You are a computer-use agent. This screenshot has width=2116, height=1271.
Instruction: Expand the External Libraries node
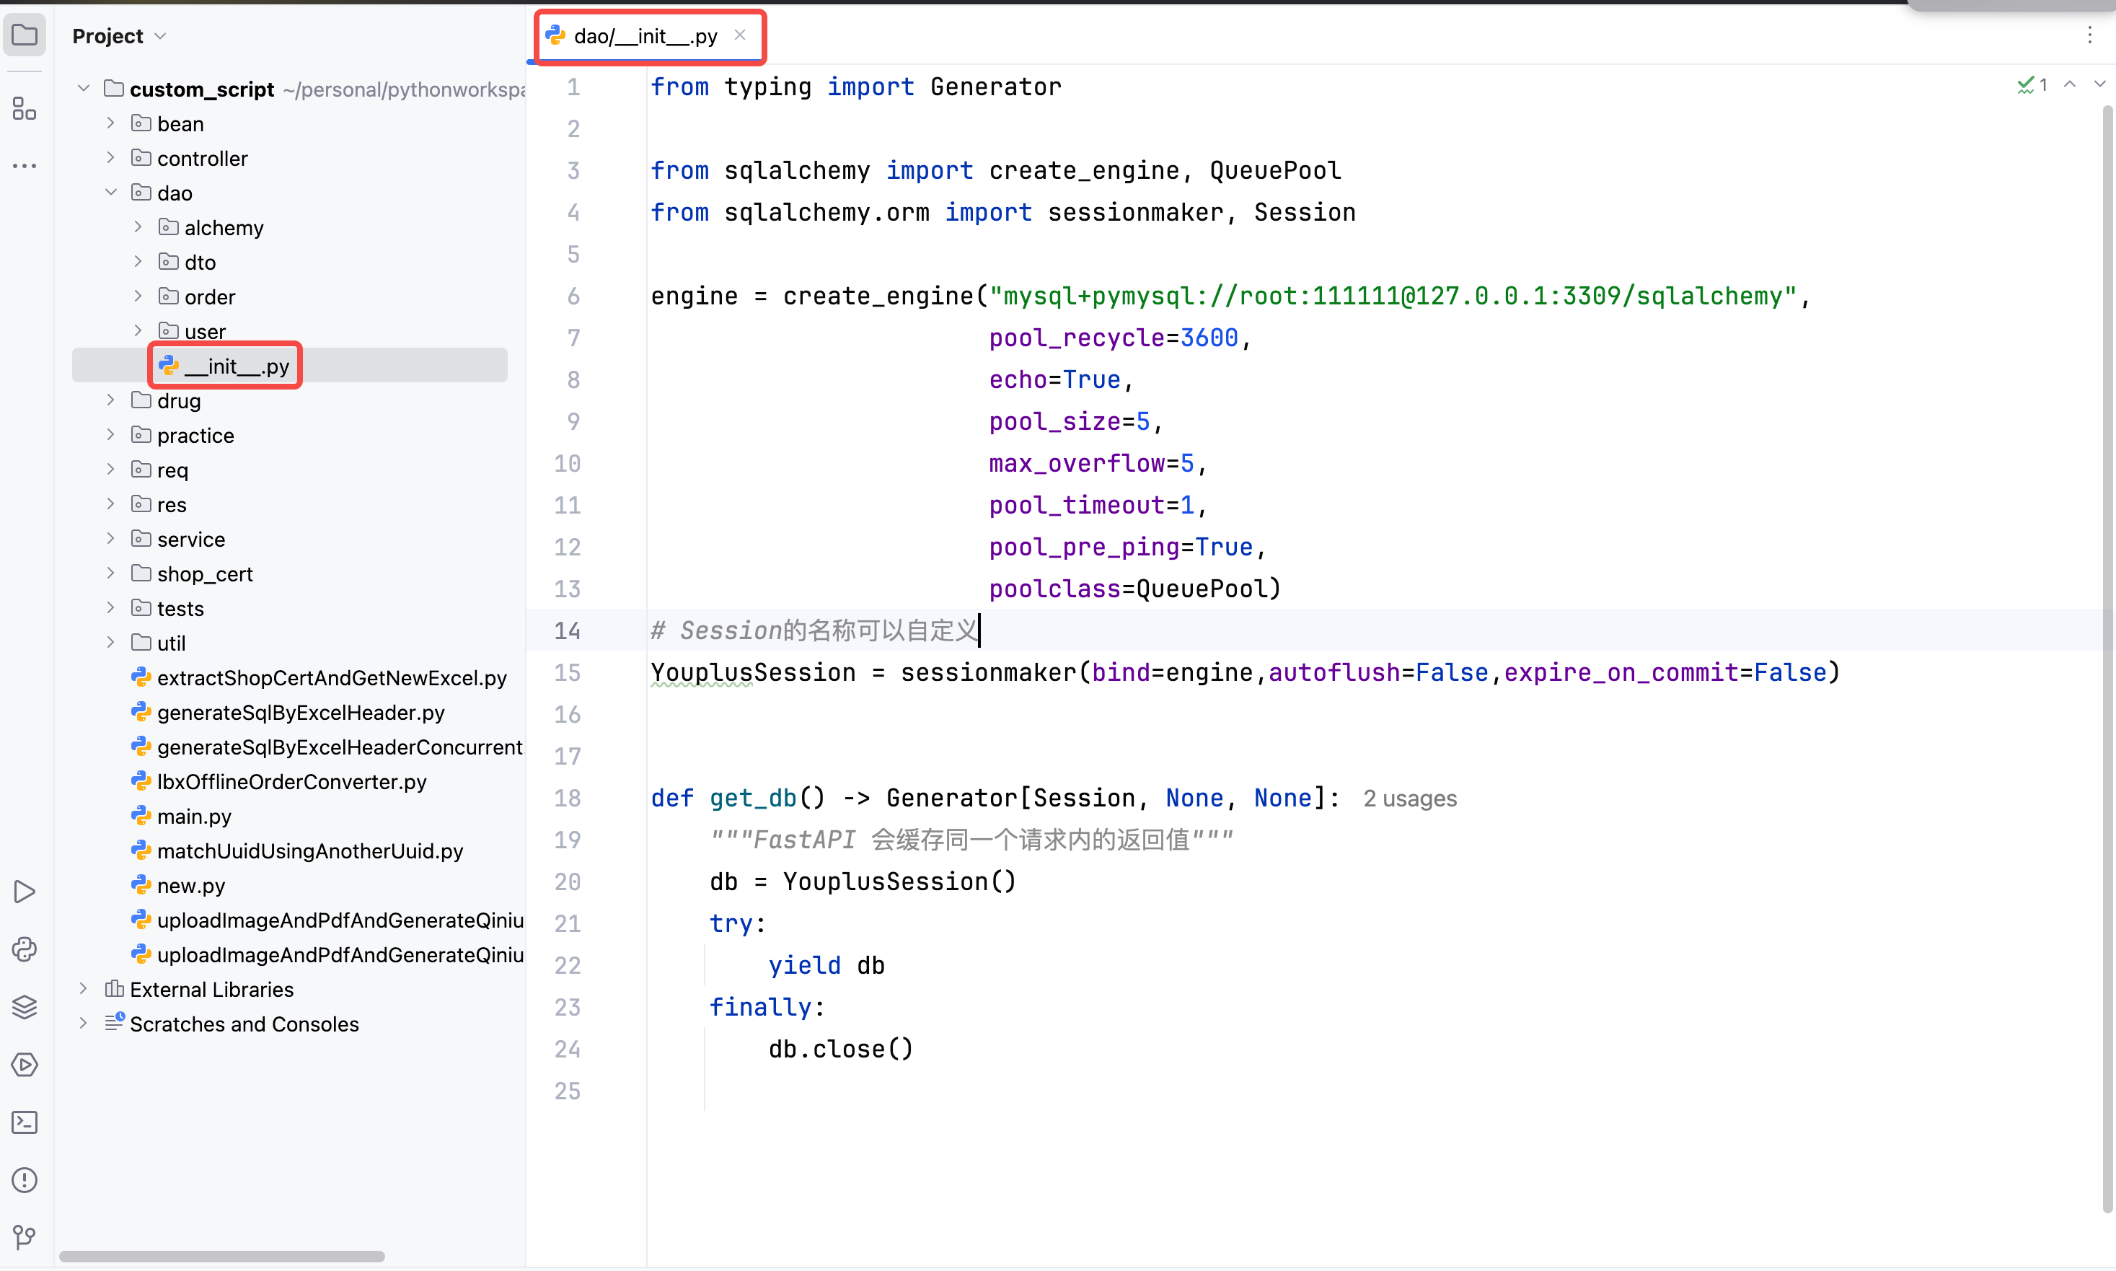pos(83,989)
